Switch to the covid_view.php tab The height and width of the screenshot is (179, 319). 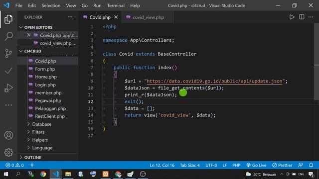(x=148, y=17)
